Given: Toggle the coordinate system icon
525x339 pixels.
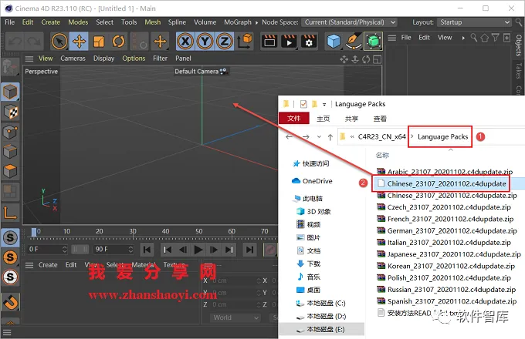Looking at the screenshot, I should point(245,41).
